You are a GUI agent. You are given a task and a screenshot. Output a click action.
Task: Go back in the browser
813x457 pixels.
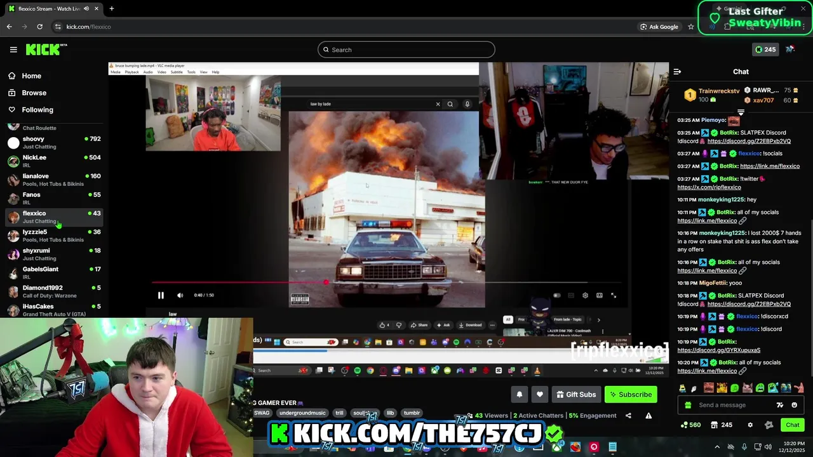pos(9,27)
